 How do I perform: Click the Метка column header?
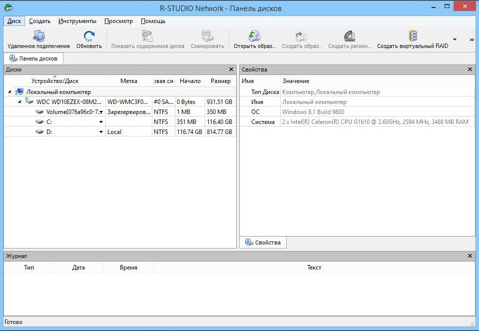click(128, 81)
